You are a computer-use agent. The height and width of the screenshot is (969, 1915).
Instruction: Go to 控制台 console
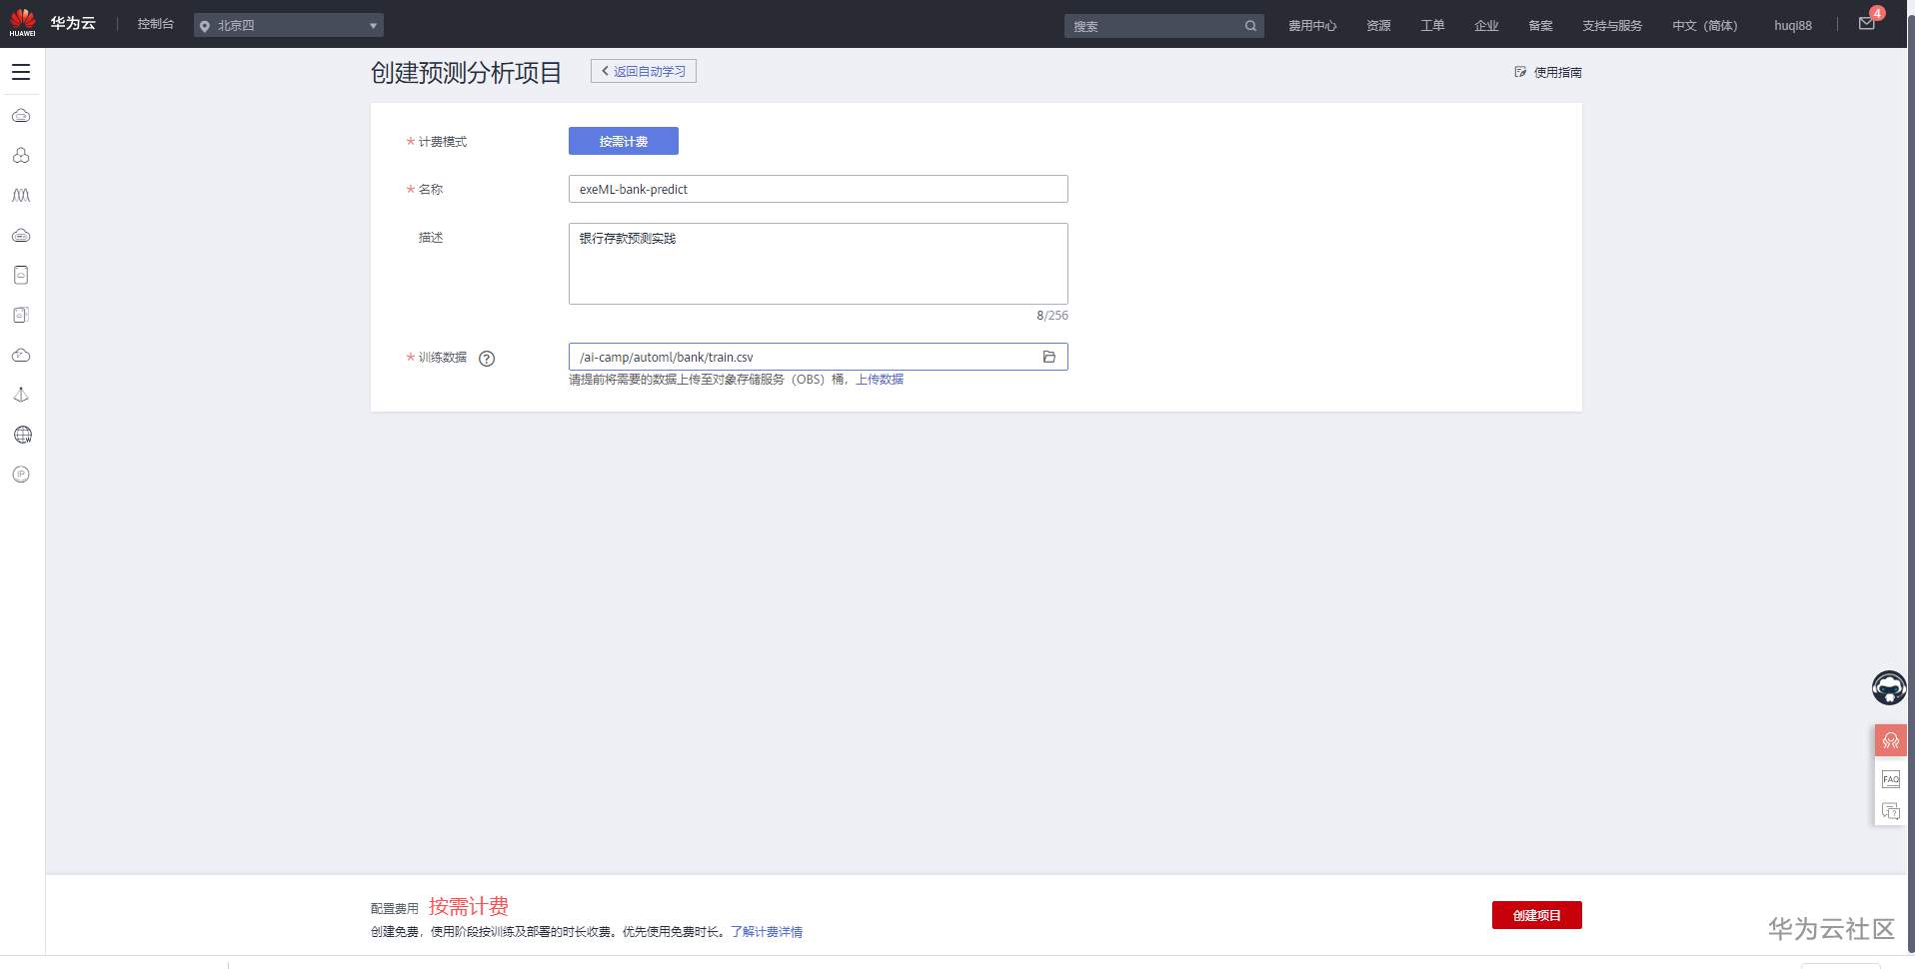(x=156, y=24)
